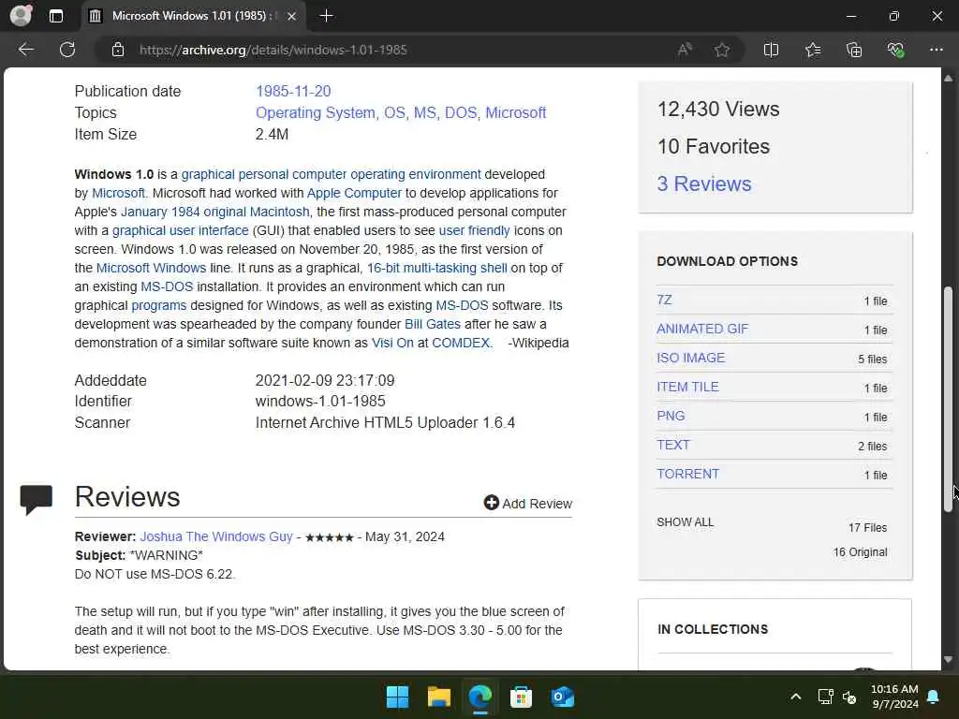Open the Visi On link
This screenshot has width=959, height=719.
(392, 343)
